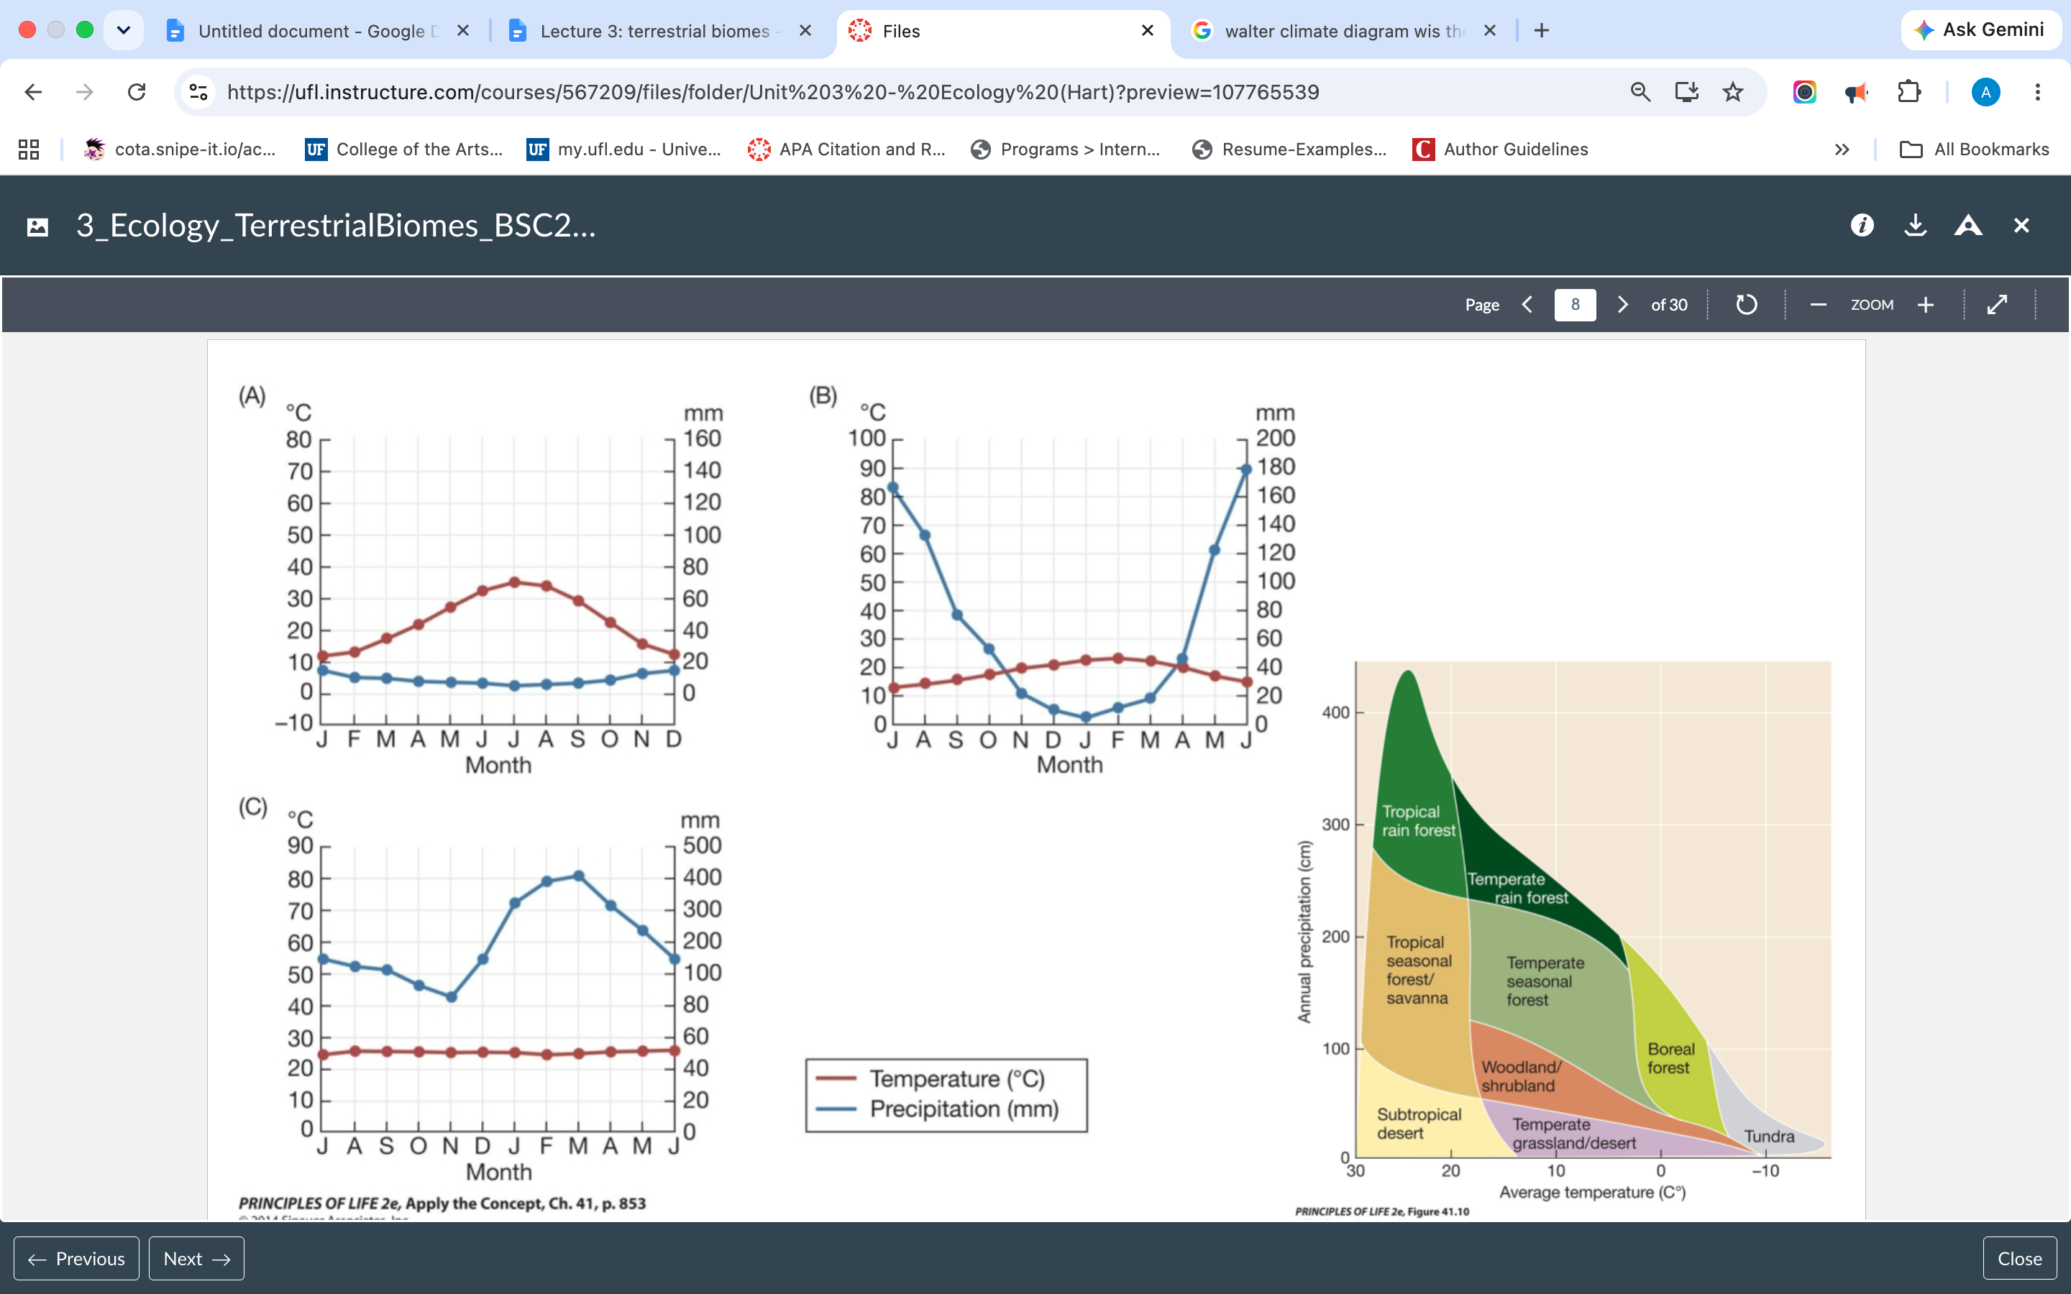Open Resume-Examples bookmark
Screen dimensions: 2071x1294
[1289, 150]
